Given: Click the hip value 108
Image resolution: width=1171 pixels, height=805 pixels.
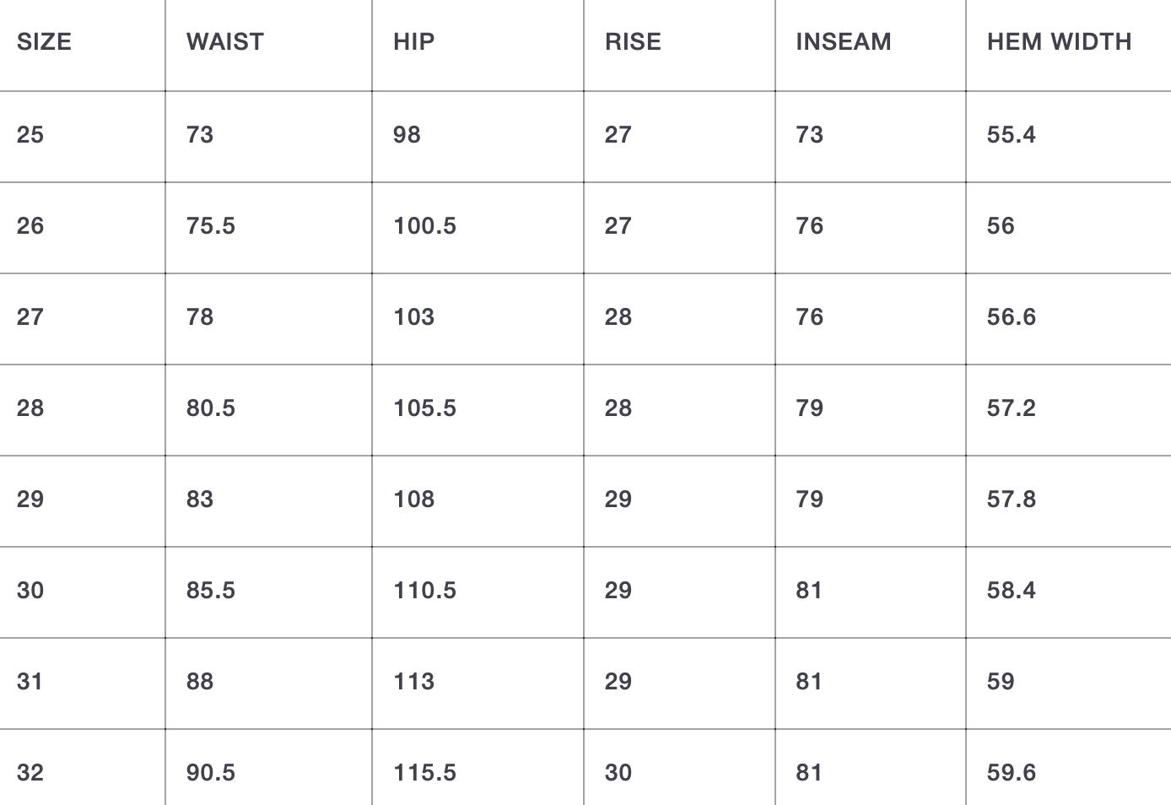Looking at the screenshot, I should tap(413, 500).
